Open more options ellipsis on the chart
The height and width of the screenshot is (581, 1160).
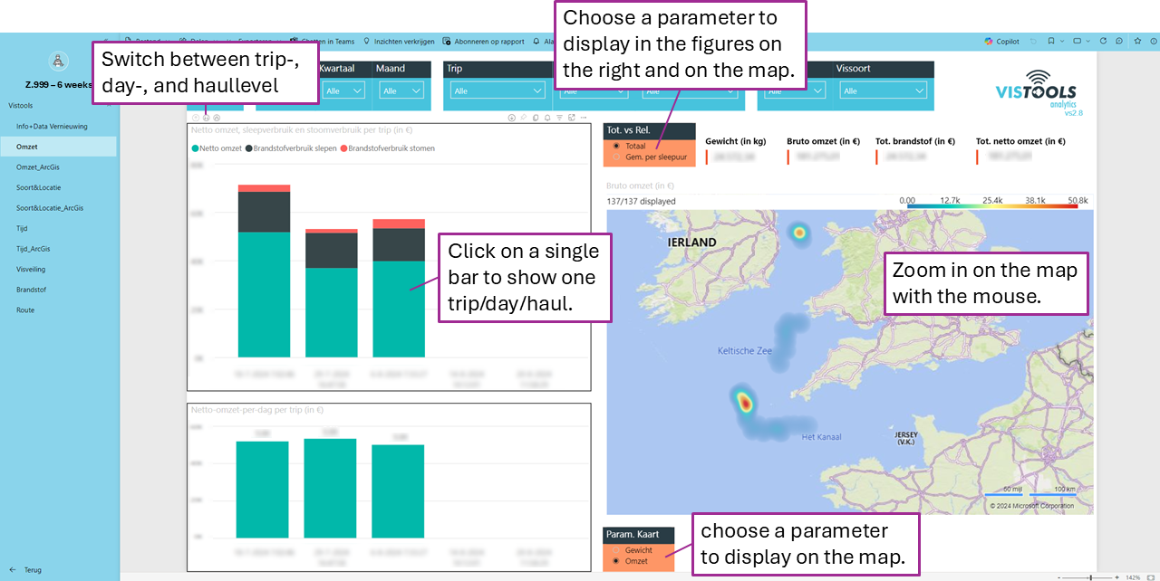pyautogui.click(x=583, y=118)
